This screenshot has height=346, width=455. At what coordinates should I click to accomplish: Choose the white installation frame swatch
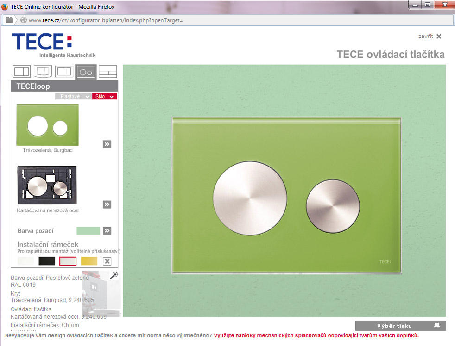coord(25,261)
